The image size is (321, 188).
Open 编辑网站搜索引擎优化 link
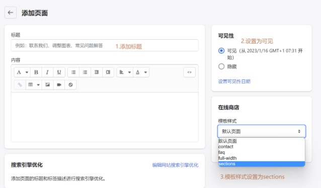[x=175, y=165]
